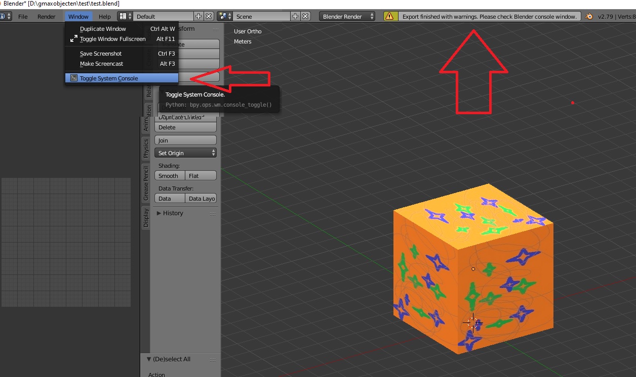Viewport: 636px width, 377px height.
Task: Click the User Ortho viewport label
Action: tap(248, 31)
